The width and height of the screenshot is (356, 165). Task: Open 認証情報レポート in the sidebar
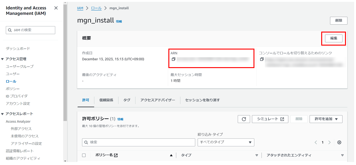pyautogui.click(x=20, y=151)
